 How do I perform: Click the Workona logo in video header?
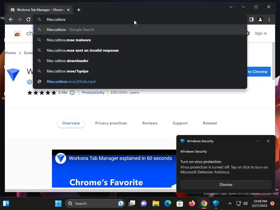pos(61,158)
